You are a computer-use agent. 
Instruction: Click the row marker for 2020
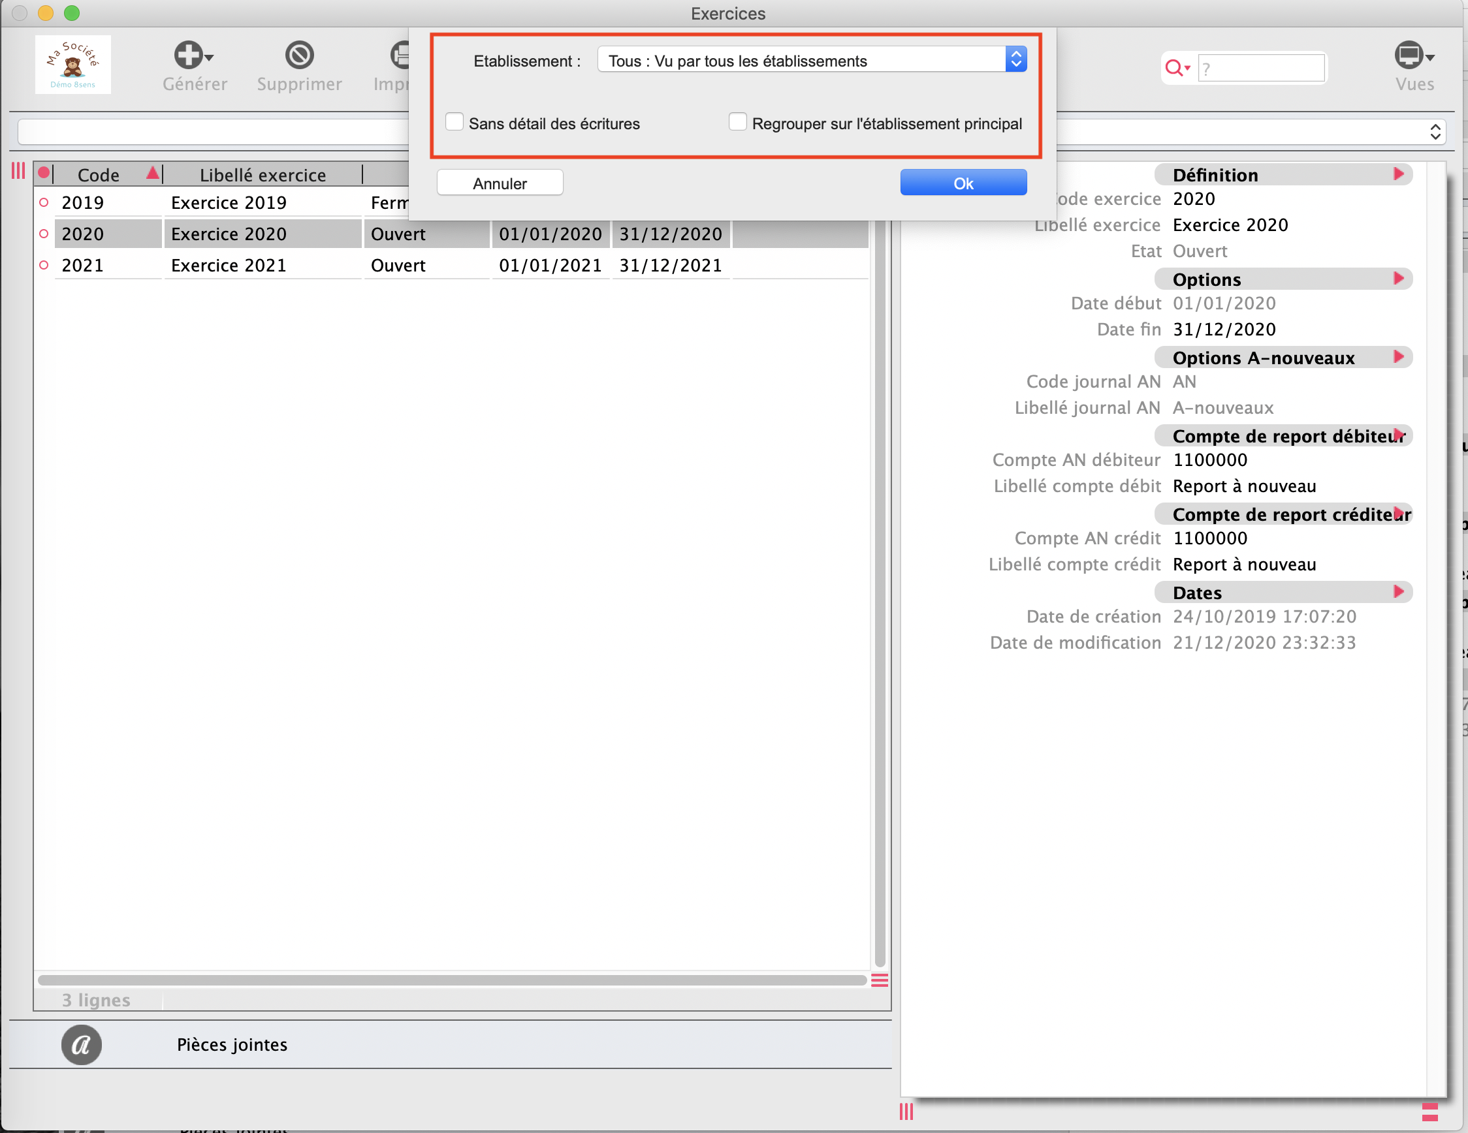coord(44,234)
